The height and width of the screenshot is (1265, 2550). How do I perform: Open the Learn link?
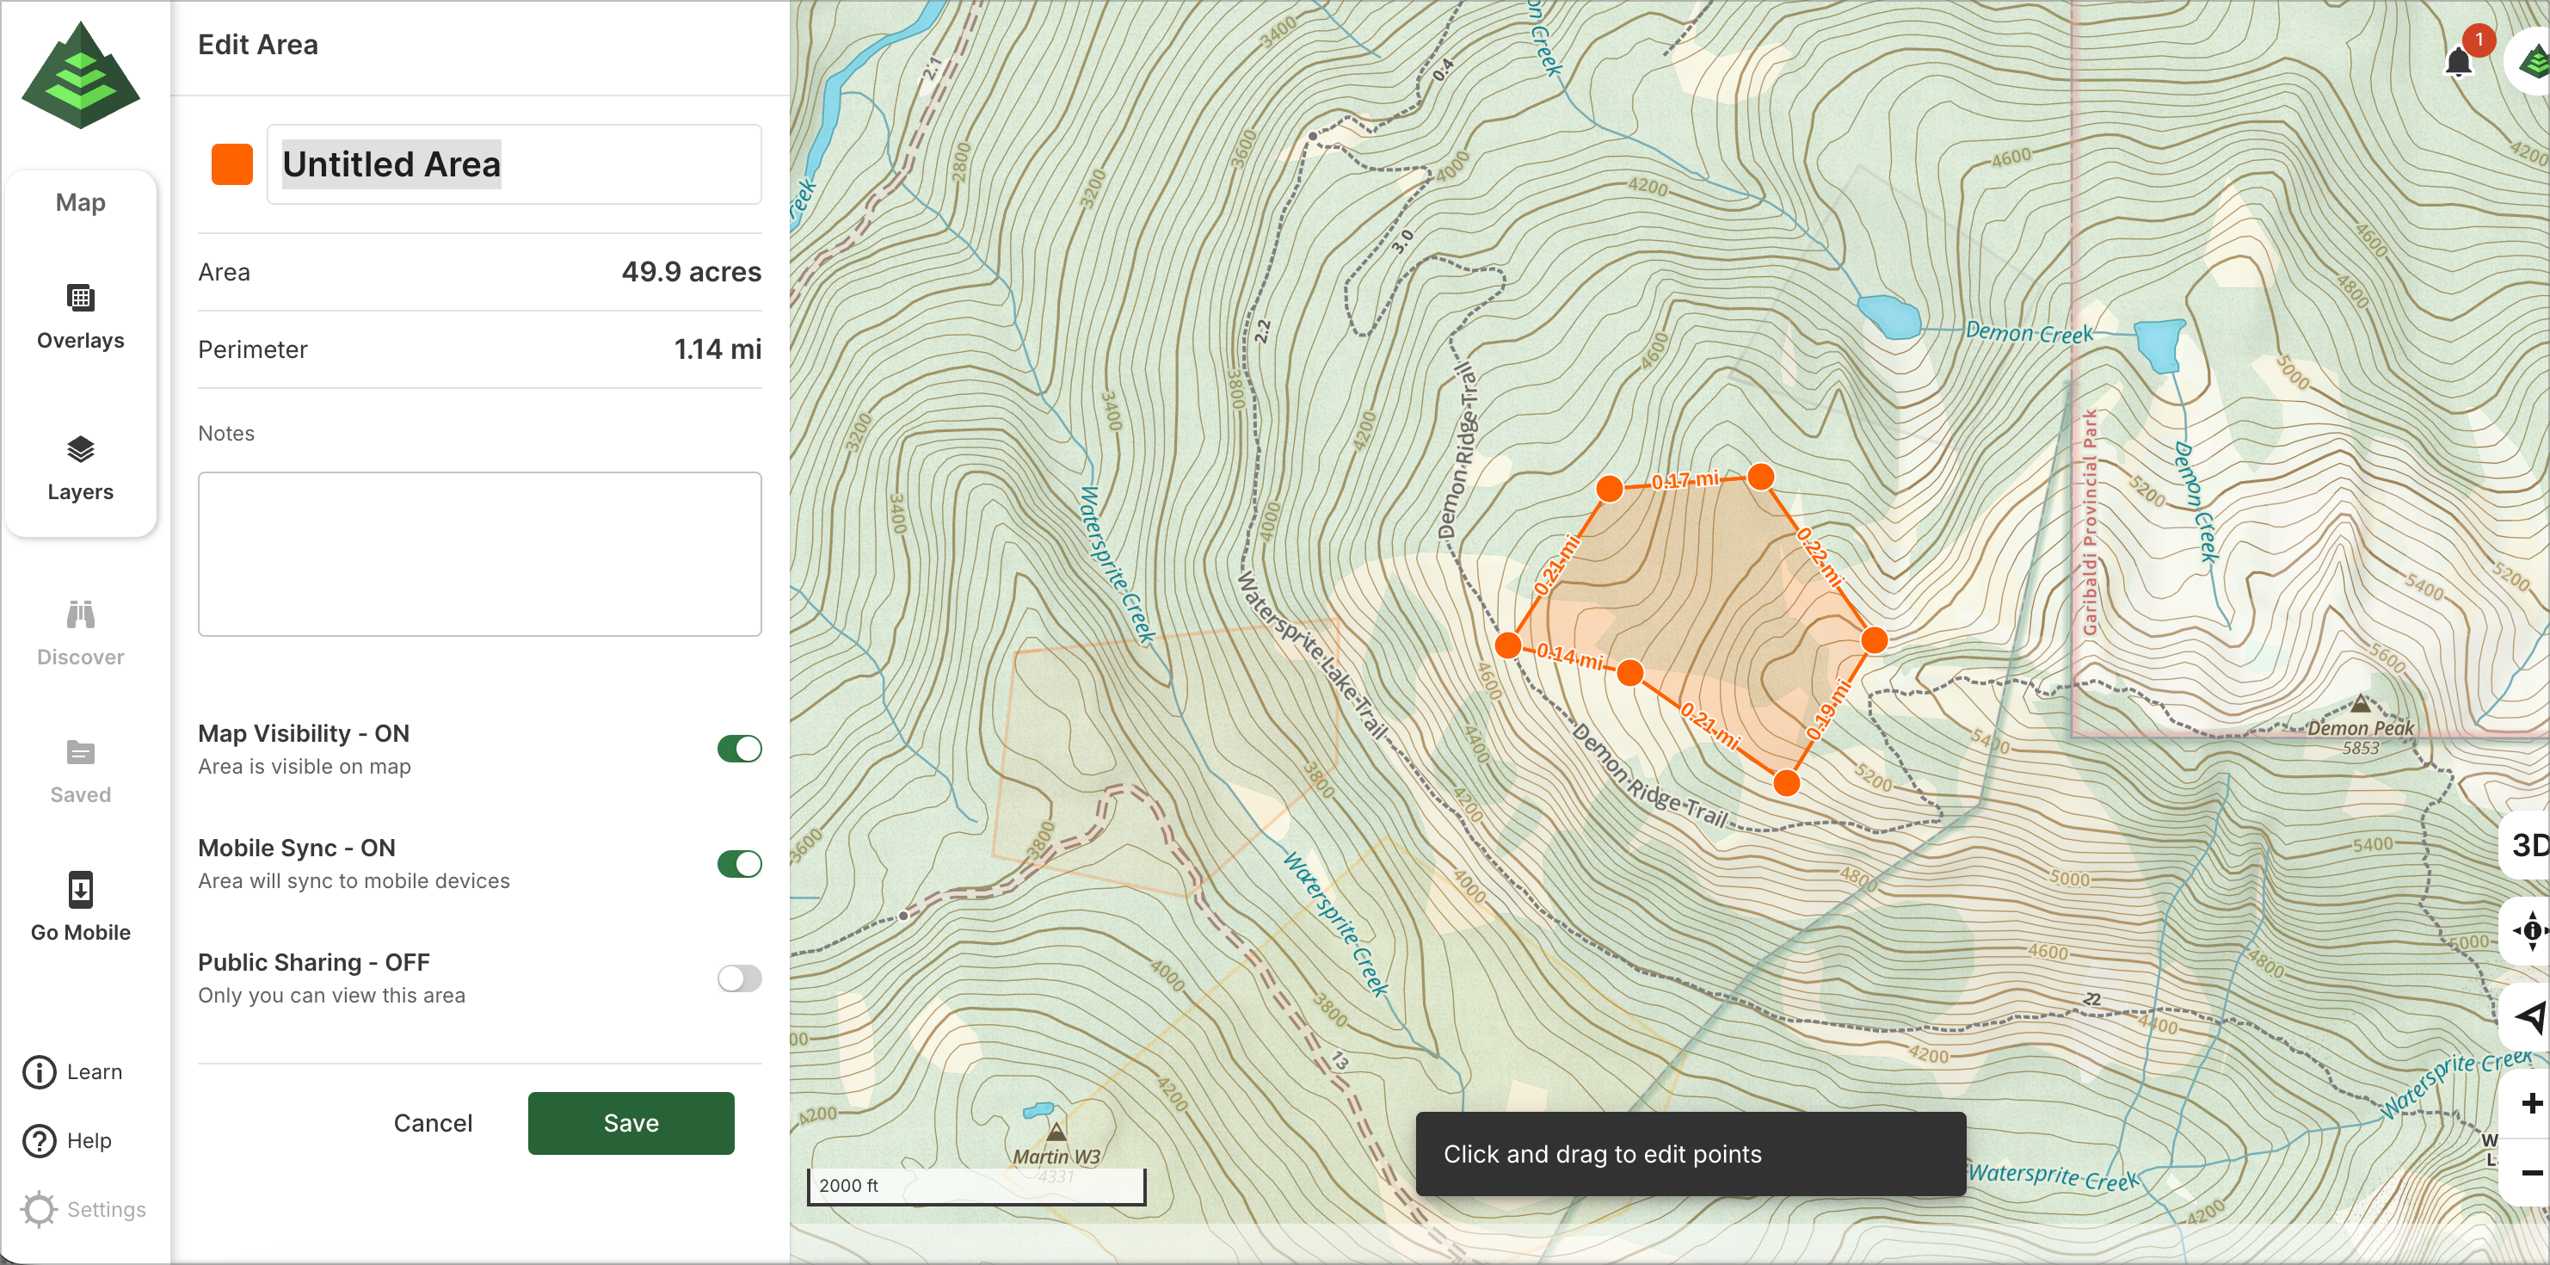[73, 1071]
